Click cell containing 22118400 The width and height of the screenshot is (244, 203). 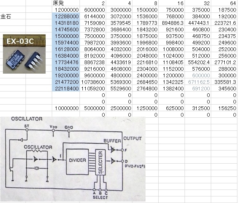point(66,89)
